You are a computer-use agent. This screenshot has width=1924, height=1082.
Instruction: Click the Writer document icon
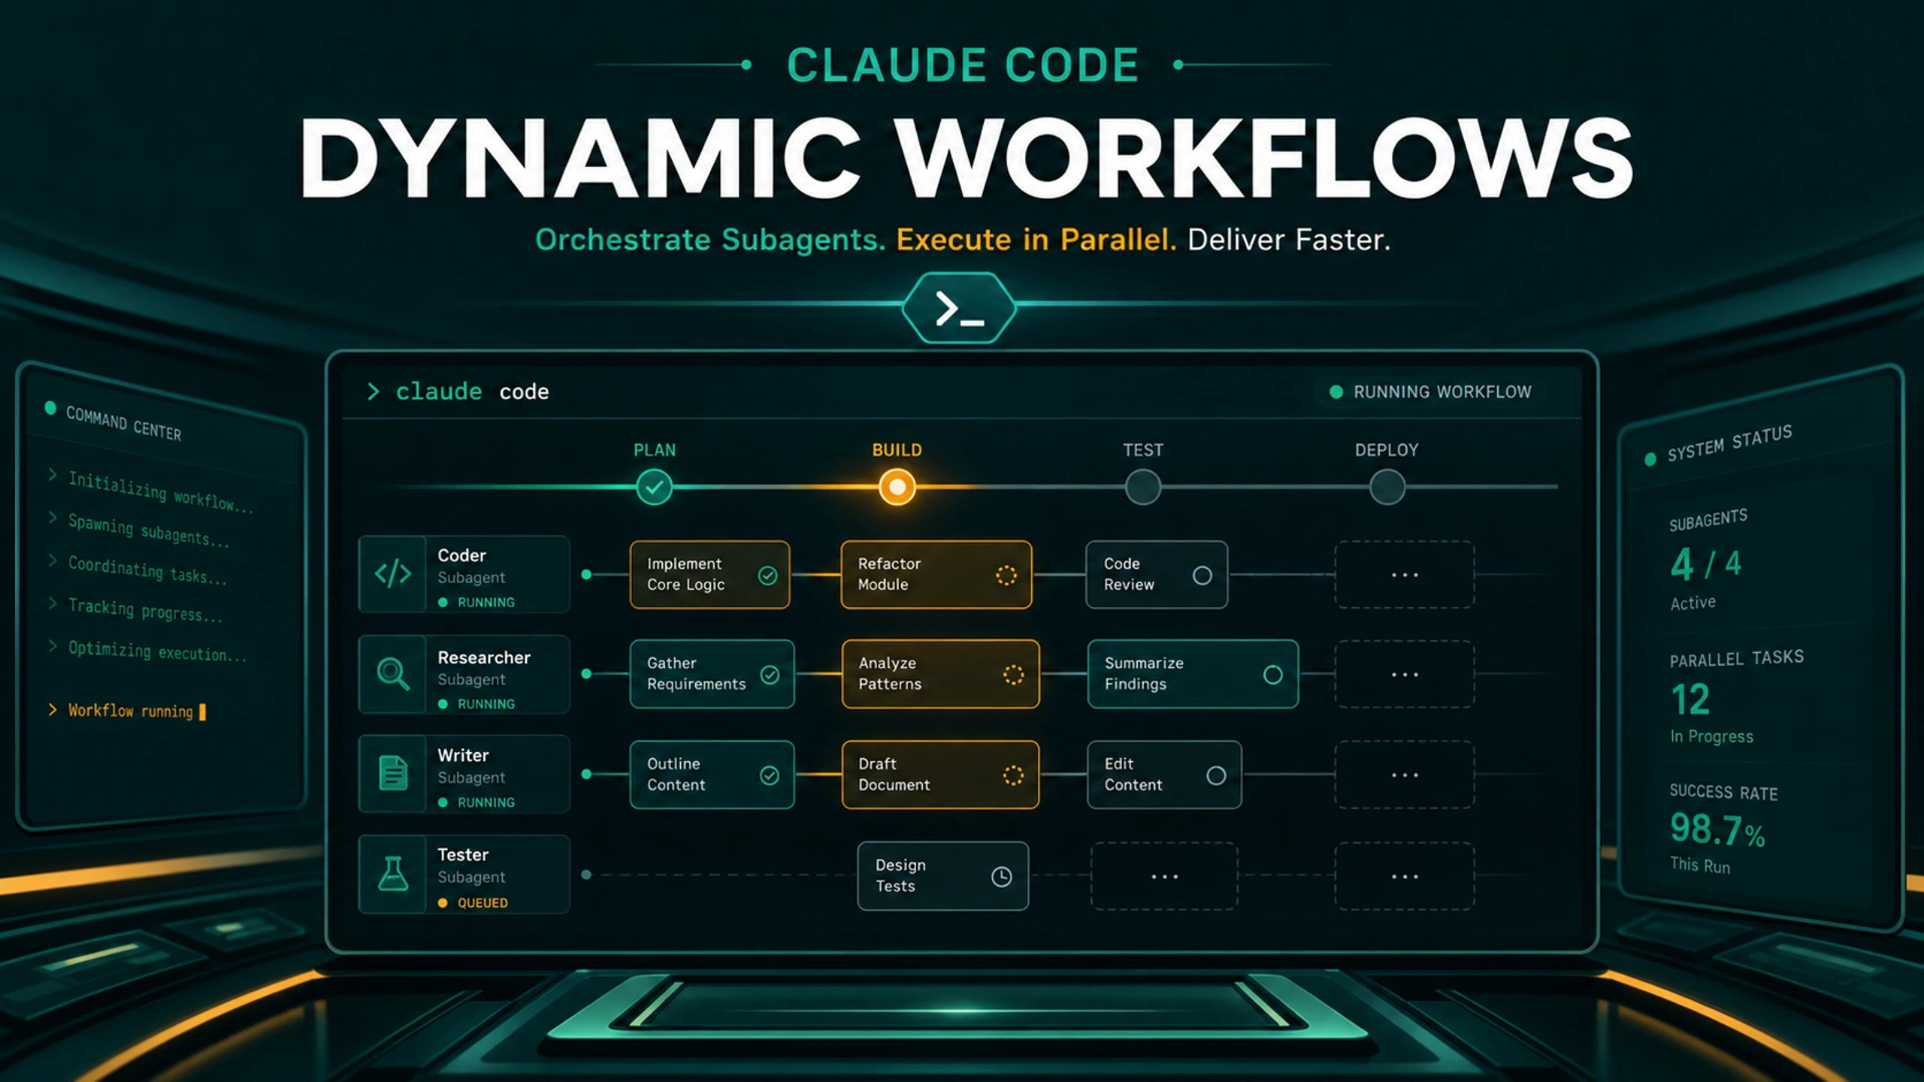pos(393,773)
